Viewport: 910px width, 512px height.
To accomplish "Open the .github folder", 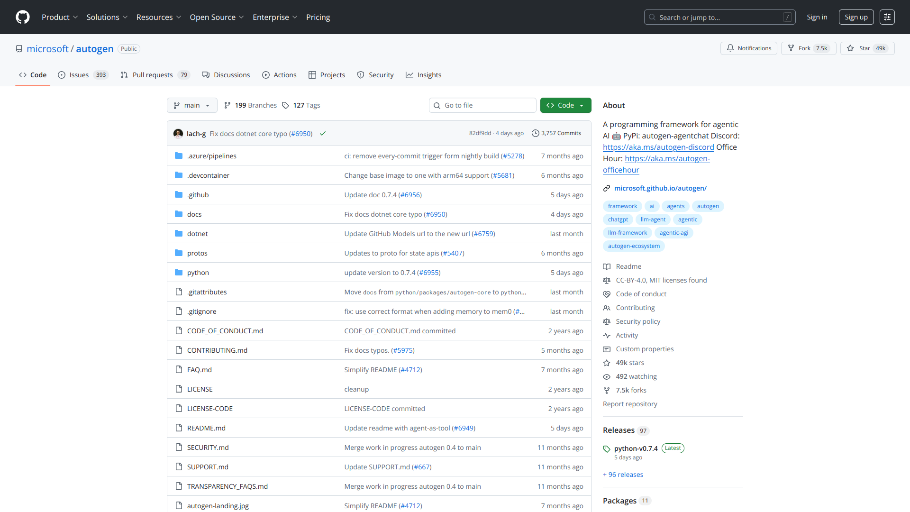I will (198, 195).
